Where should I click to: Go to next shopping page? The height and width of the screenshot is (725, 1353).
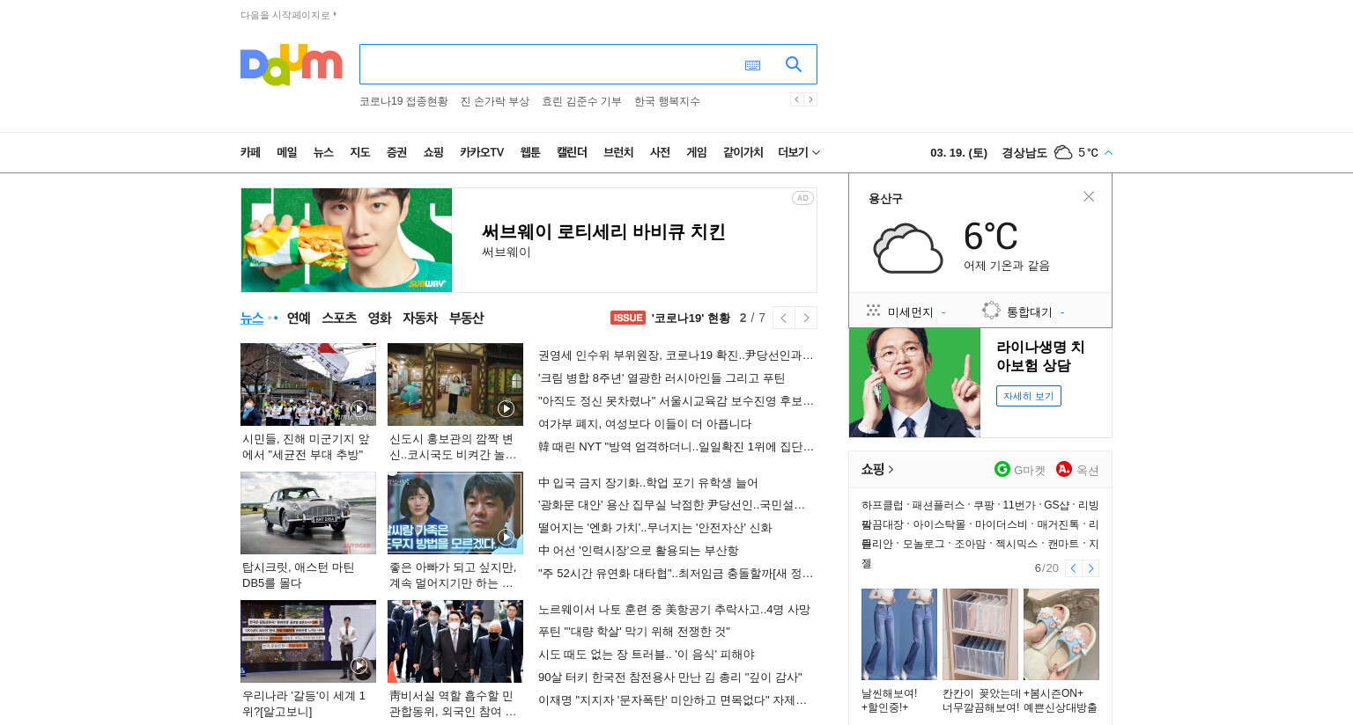[1091, 568]
